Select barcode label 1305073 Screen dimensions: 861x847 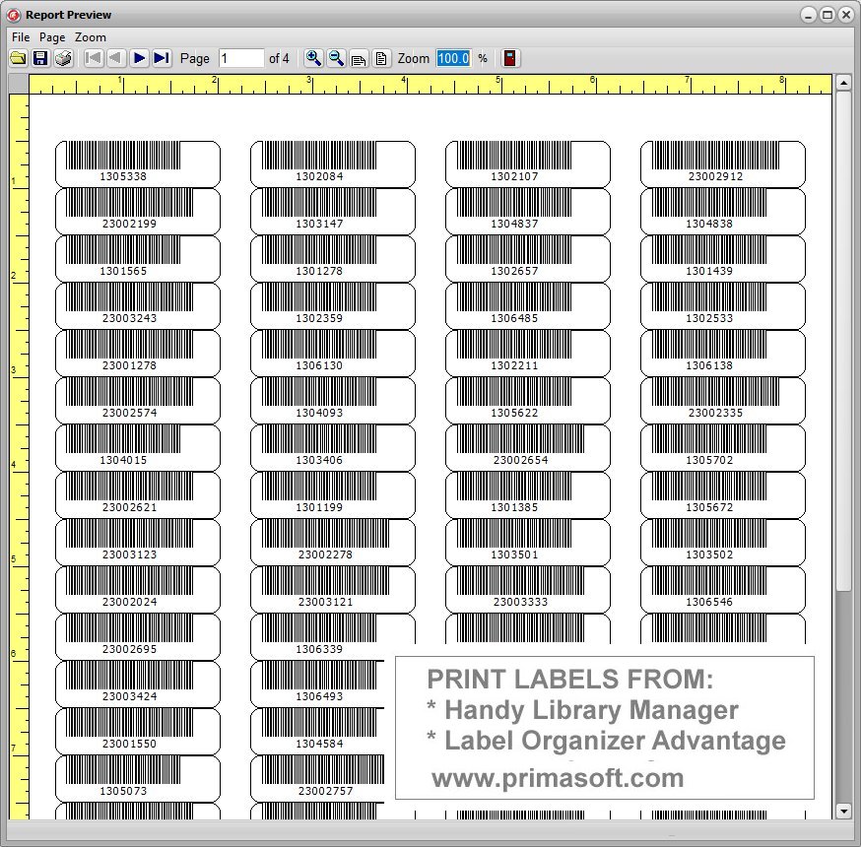[138, 778]
